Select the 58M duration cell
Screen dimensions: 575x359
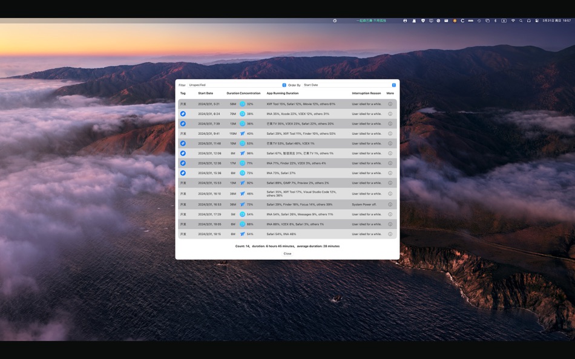233,104
